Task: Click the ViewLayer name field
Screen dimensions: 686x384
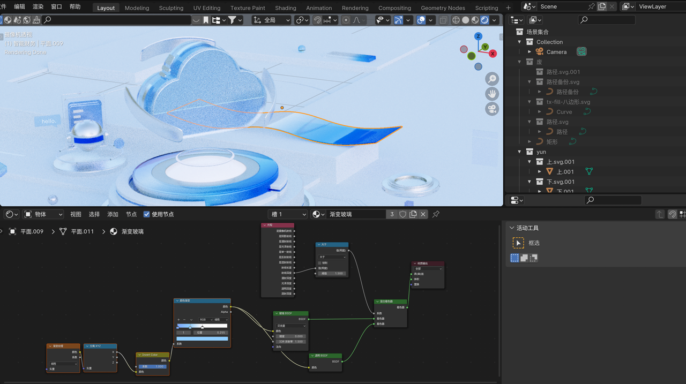Action: 661,6
